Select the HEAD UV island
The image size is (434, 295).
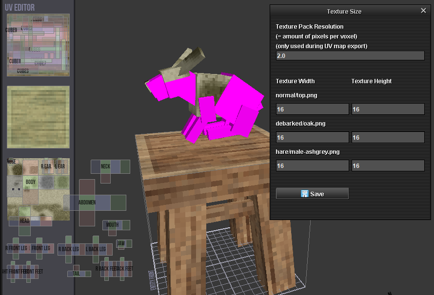tap(25, 221)
